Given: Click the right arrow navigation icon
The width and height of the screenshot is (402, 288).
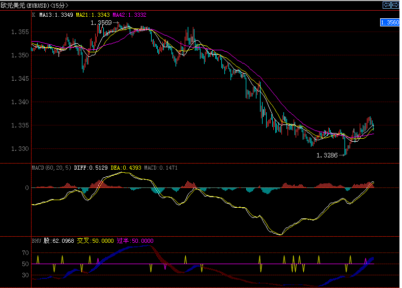Looking at the screenshot, I should pos(394,5).
